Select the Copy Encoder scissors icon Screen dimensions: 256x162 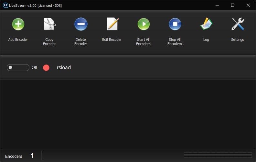click(x=49, y=24)
